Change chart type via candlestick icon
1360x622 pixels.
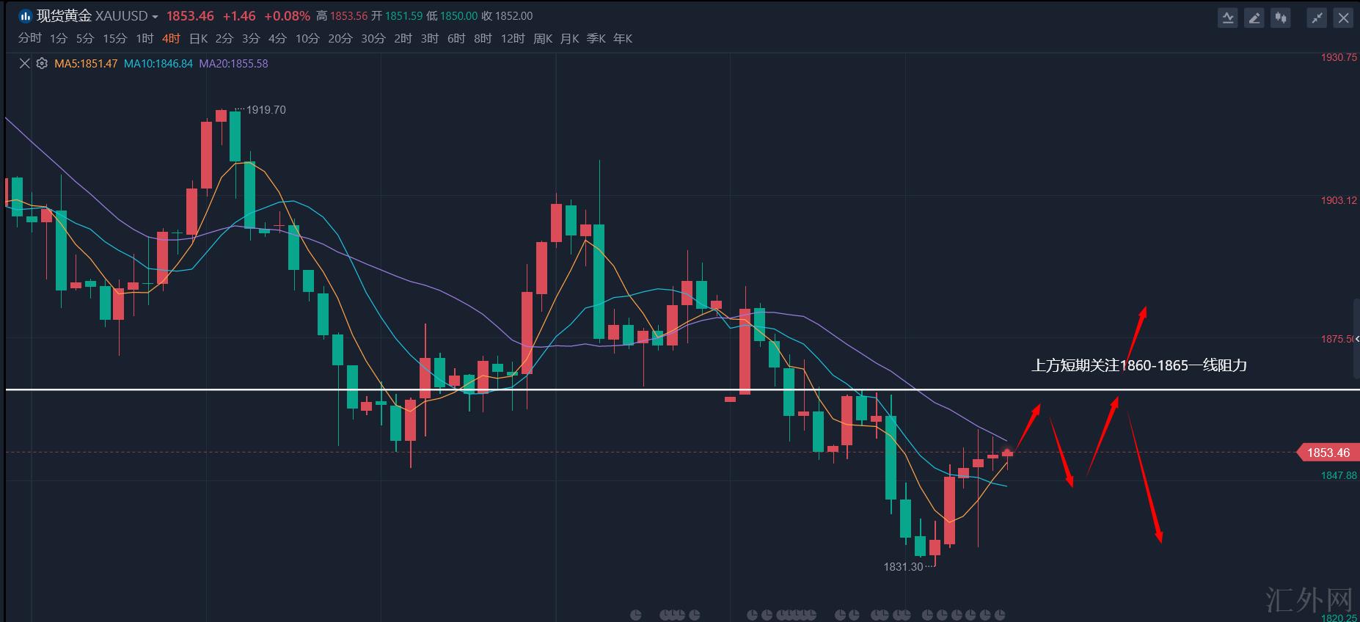click(1281, 18)
